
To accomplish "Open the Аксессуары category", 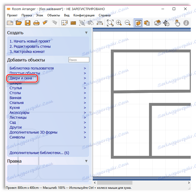I will (19, 113).
